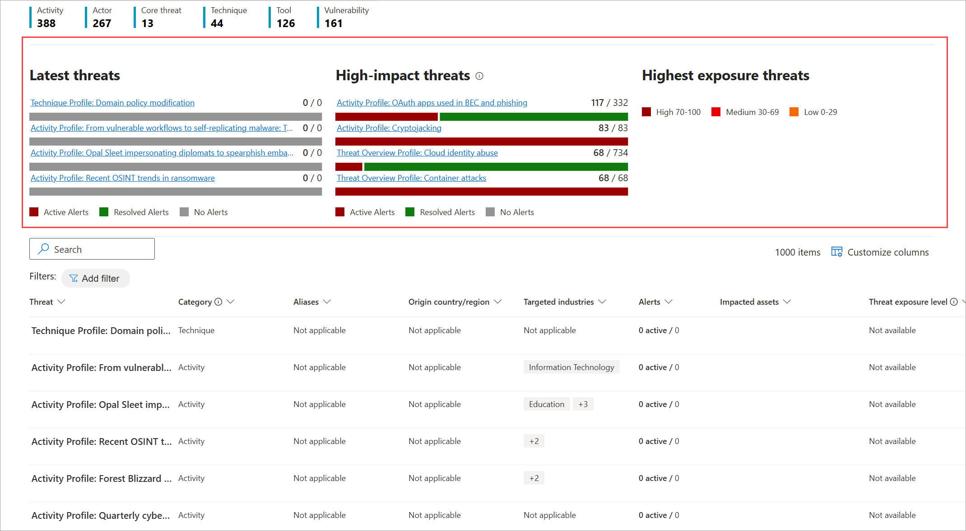Expand Origin country/region column chevron

pos(498,302)
